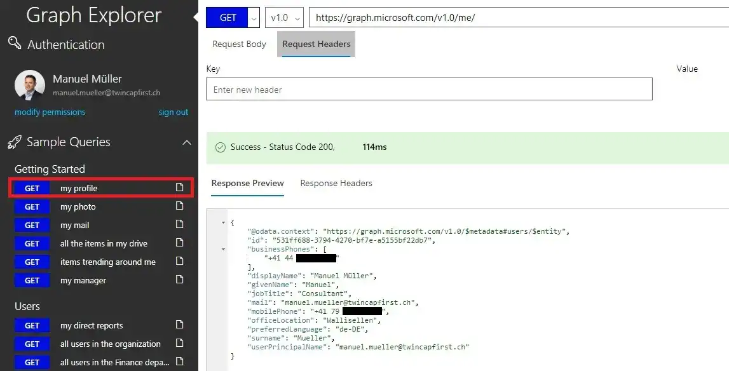Click the modify permissions link

click(x=50, y=112)
